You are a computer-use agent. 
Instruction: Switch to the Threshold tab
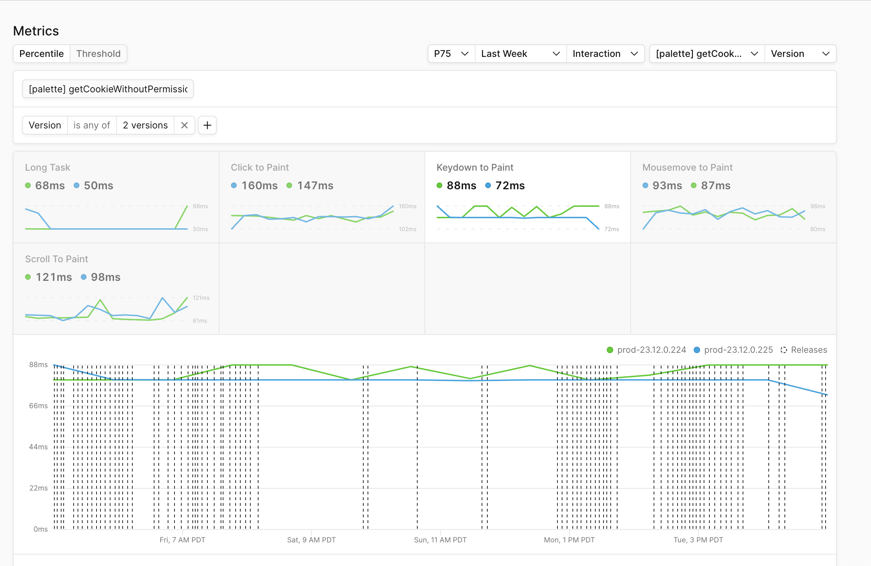pos(98,54)
